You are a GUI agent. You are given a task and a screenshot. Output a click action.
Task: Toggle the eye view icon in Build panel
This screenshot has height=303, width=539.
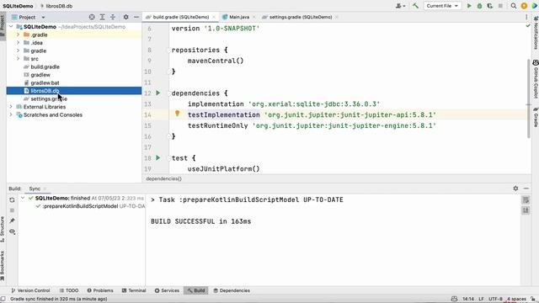coord(12,232)
